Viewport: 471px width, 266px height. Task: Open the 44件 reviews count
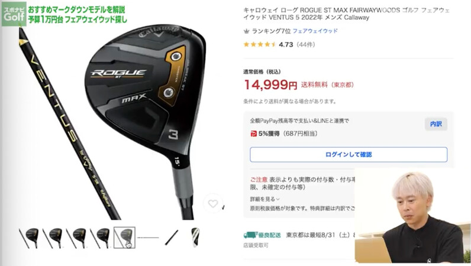point(305,45)
